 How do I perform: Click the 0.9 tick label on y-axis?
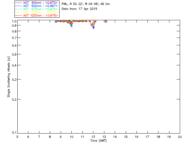click(x=14, y=25)
